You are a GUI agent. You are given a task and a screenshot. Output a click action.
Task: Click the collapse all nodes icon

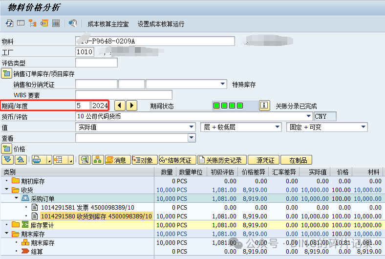pos(21,160)
